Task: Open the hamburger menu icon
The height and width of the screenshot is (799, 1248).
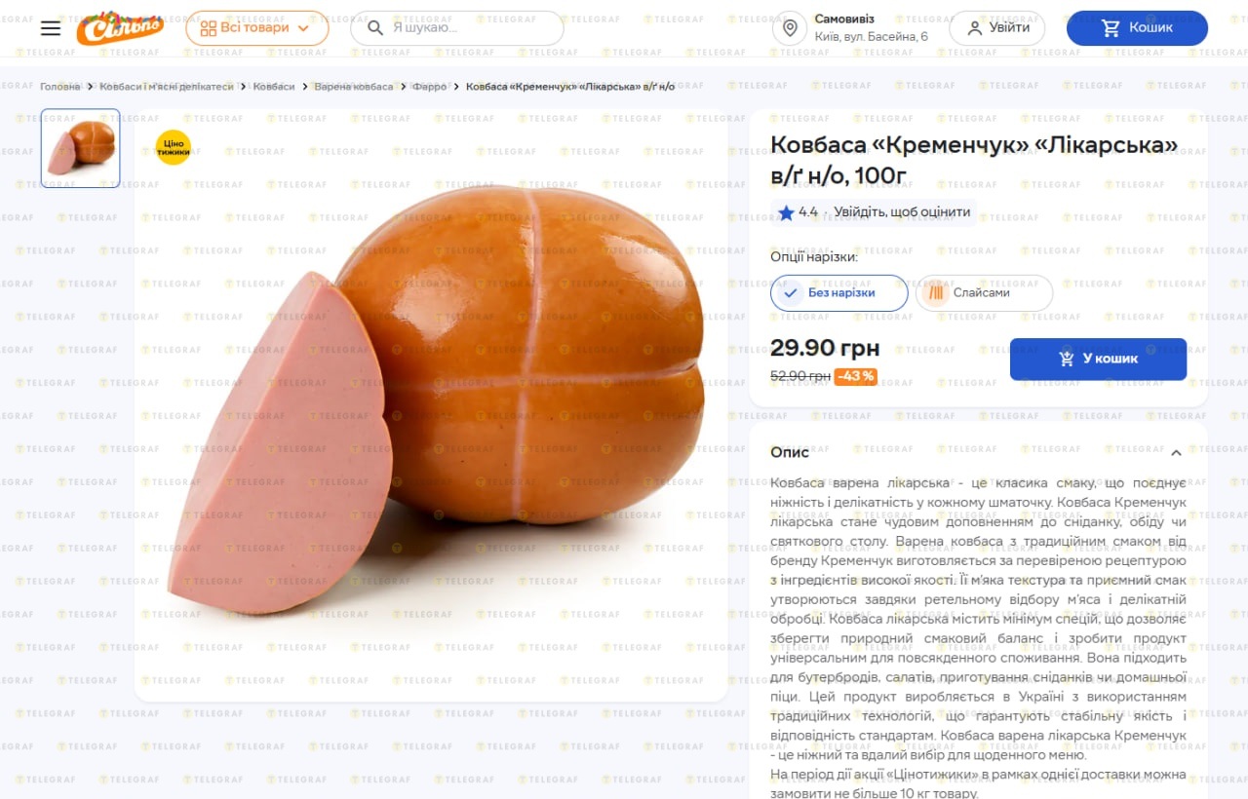Action: (x=51, y=28)
